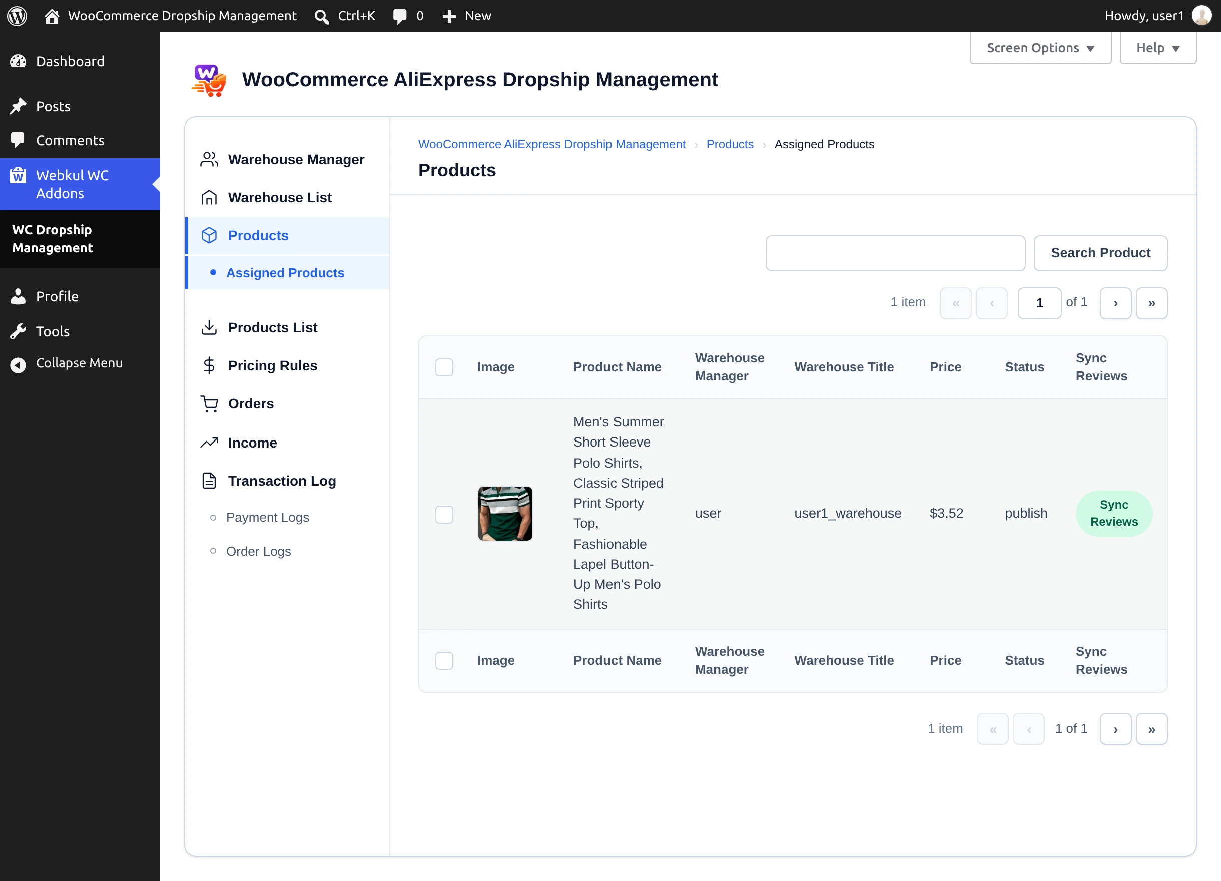Click the Warehouse Title column header
Image resolution: width=1221 pixels, height=881 pixels.
coord(844,367)
